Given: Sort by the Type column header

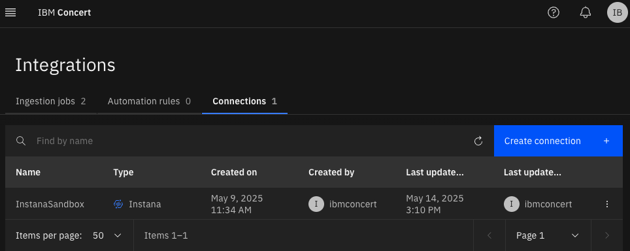Looking at the screenshot, I should pyautogui.click(x=124, y=172).
